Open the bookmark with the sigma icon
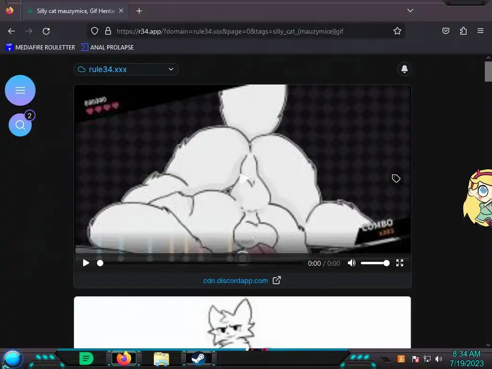This screenshot has width=492, height=369. (107, 48)
